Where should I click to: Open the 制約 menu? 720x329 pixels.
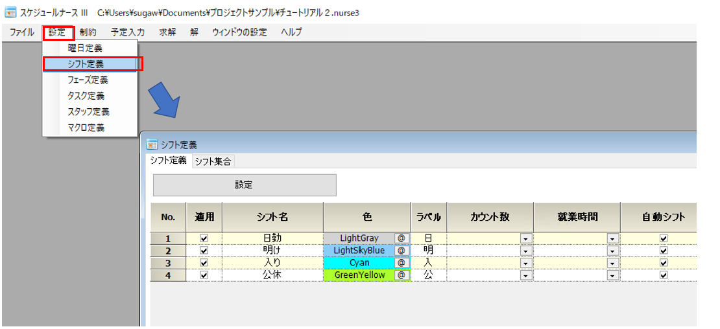click(x=88, y=32)
